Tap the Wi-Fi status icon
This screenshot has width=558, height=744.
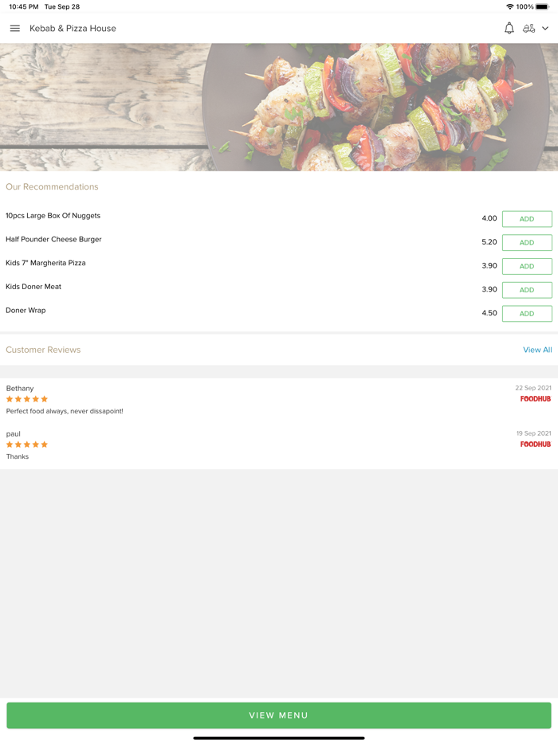tap(509, 6)
